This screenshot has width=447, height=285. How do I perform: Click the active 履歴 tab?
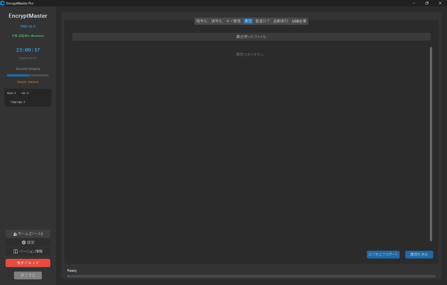[x=248, y=21]
